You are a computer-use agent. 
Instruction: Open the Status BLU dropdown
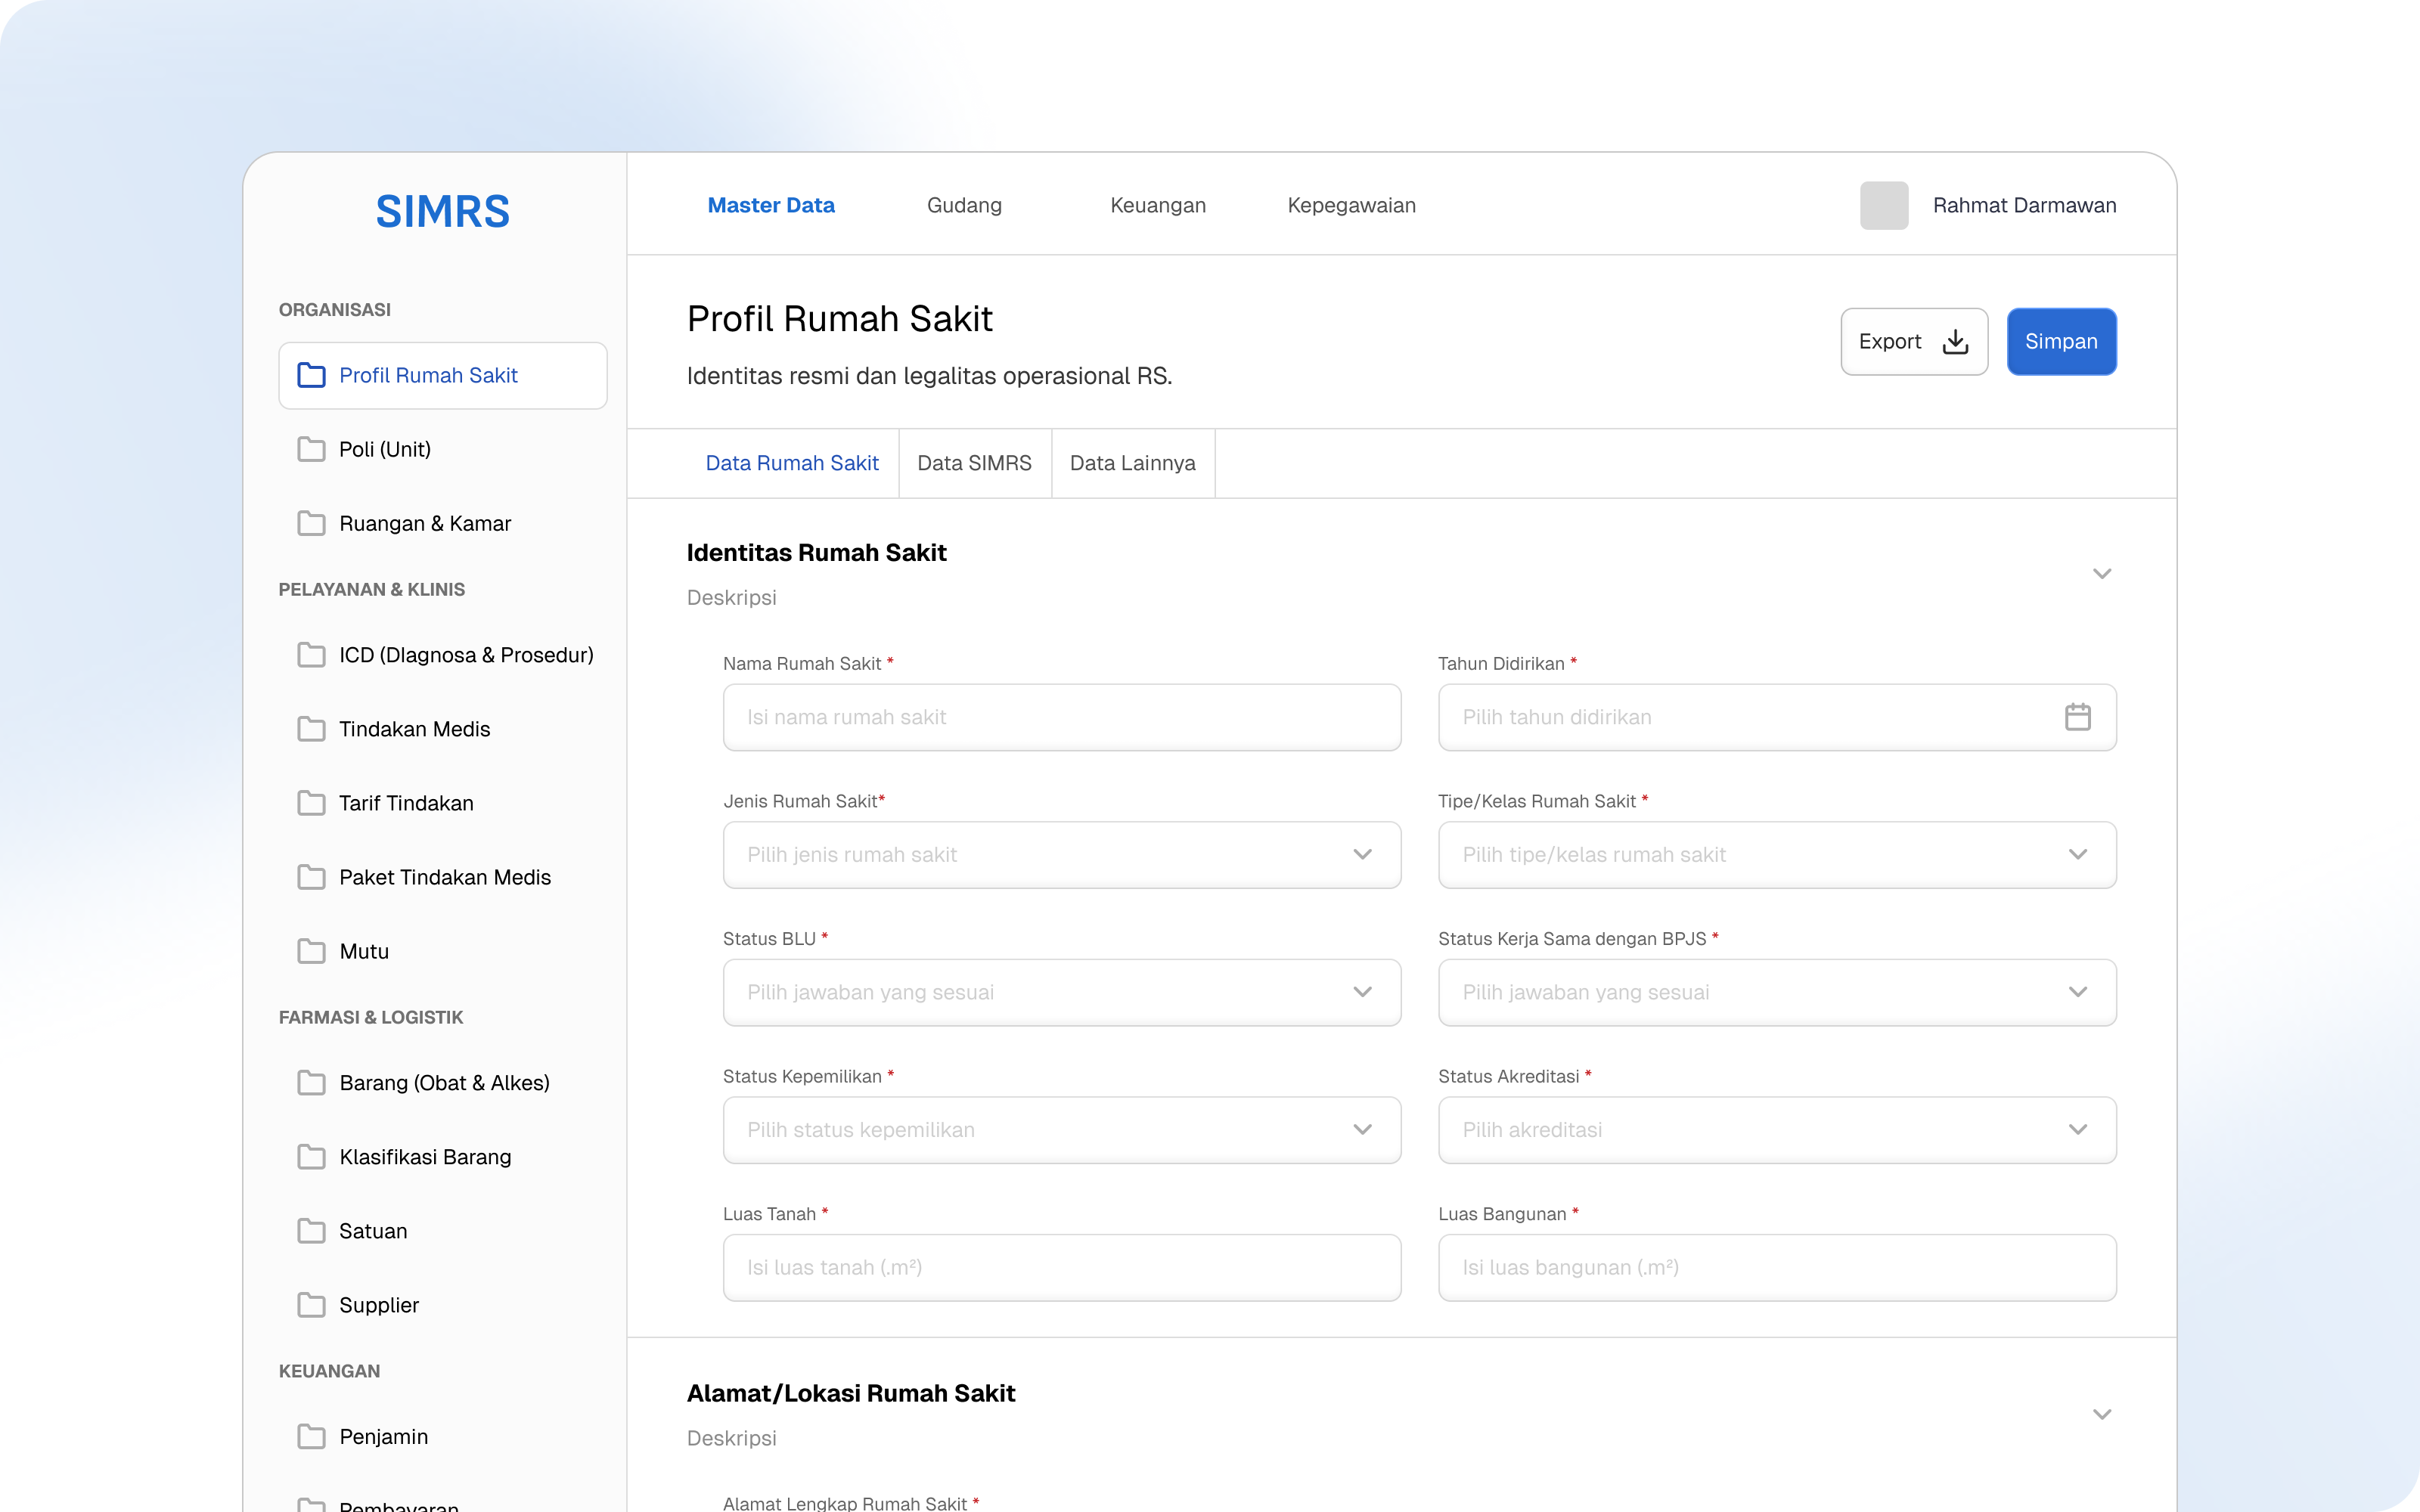point(1062,992)
